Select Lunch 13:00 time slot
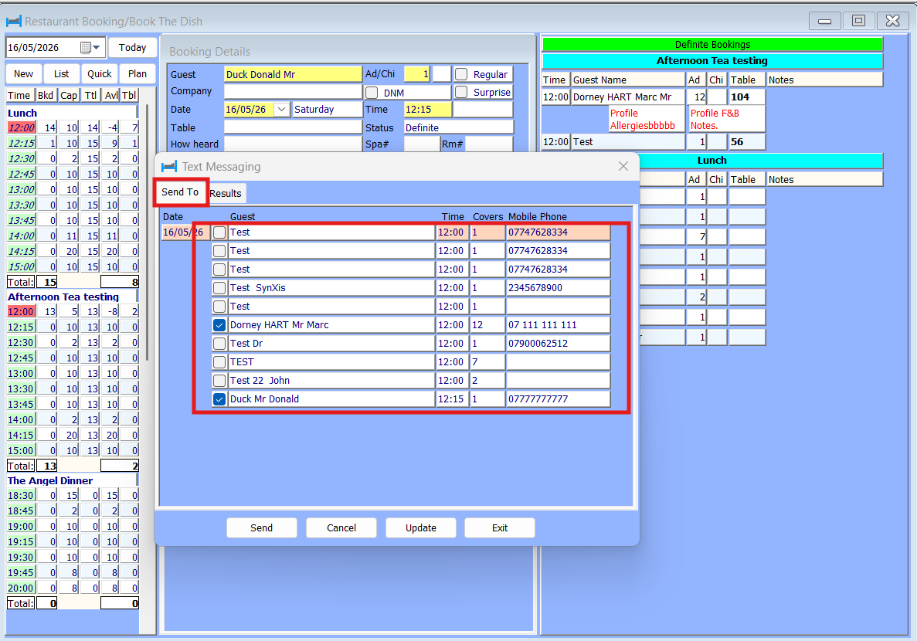The image size is (917, 641). [x=22, y=189]
